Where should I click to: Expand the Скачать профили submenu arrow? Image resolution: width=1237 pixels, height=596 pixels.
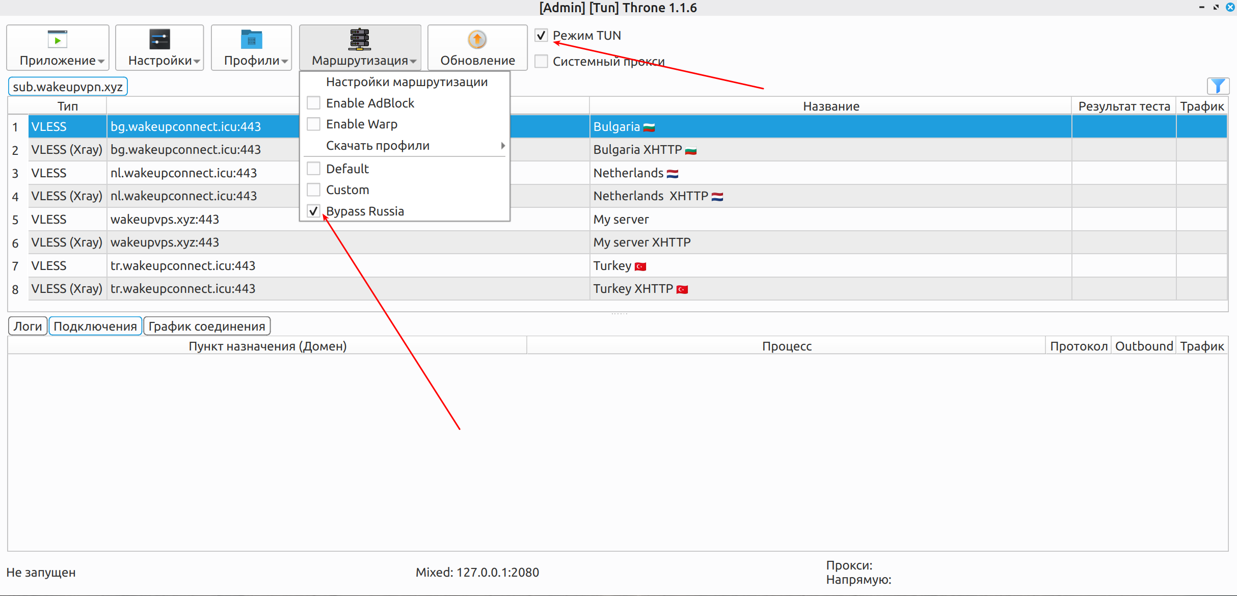[x=503, y=146]
